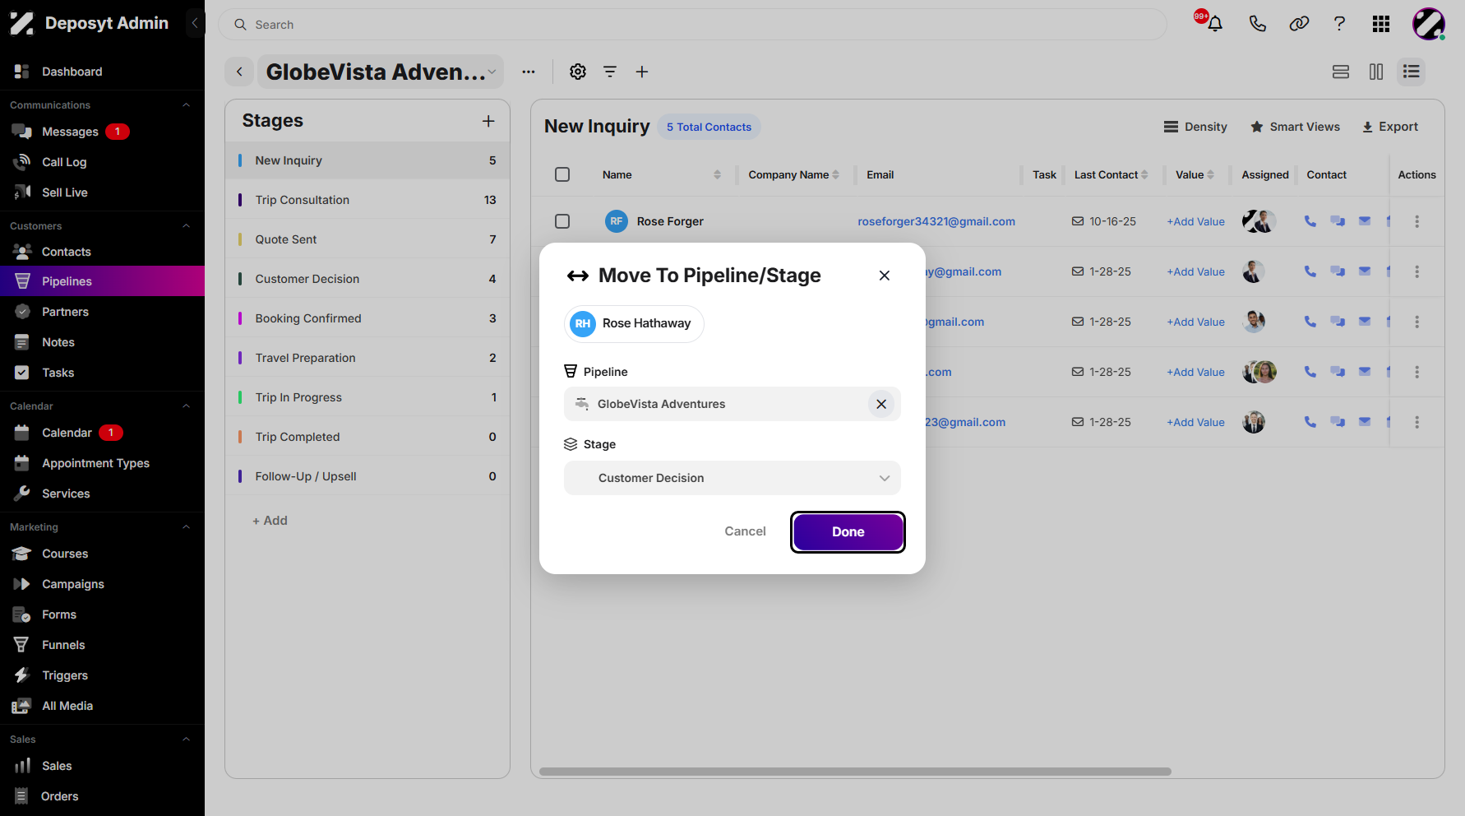
Task: Collapse the Marketing sidebar section
Action: [186, 527]
